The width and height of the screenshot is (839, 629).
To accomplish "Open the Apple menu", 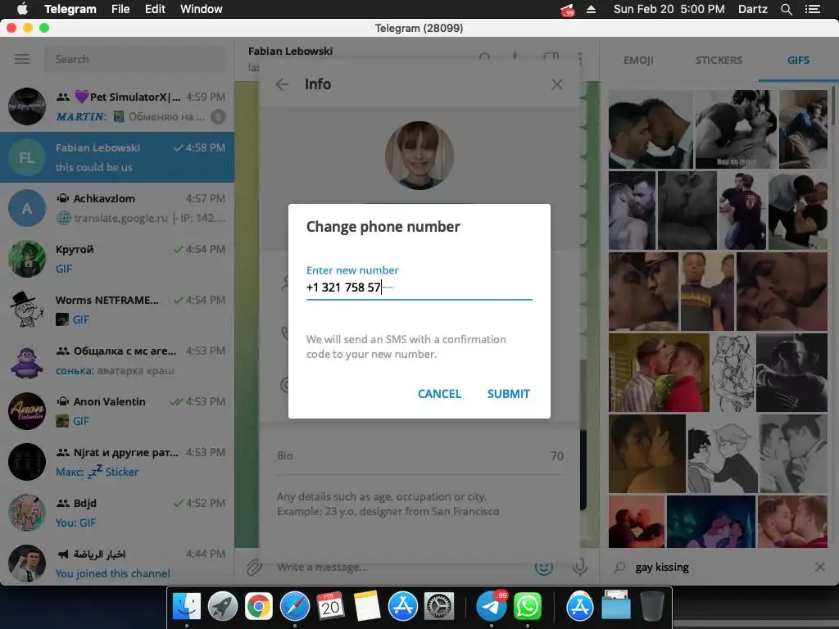I will tap(22, 9).
